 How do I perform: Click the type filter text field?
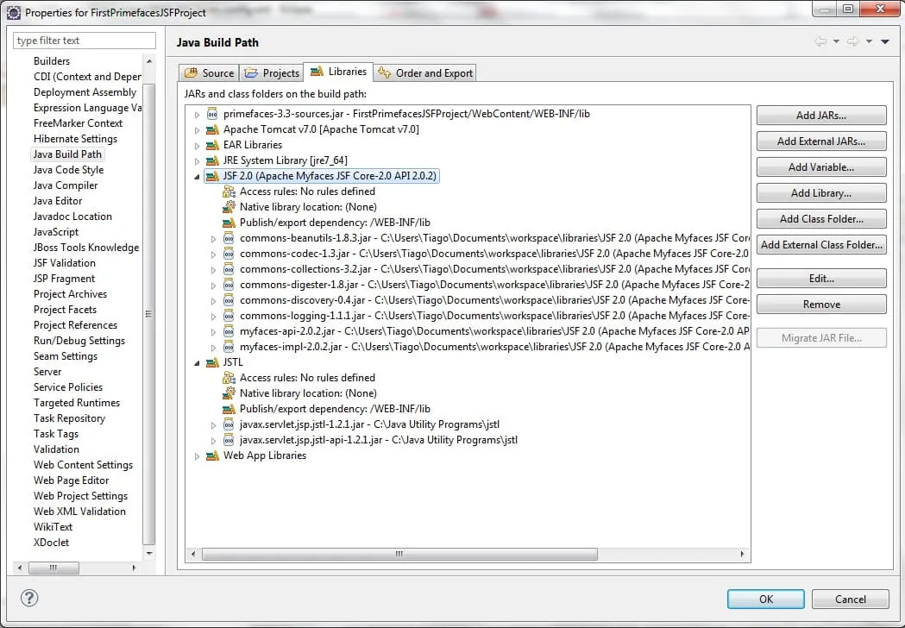pos(85,41)
